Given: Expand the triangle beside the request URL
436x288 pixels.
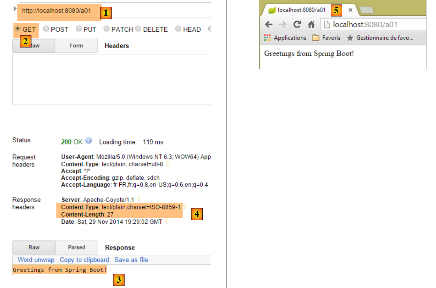Looking at the screenshot, I should pyautogui.click(x=15, y=8).
